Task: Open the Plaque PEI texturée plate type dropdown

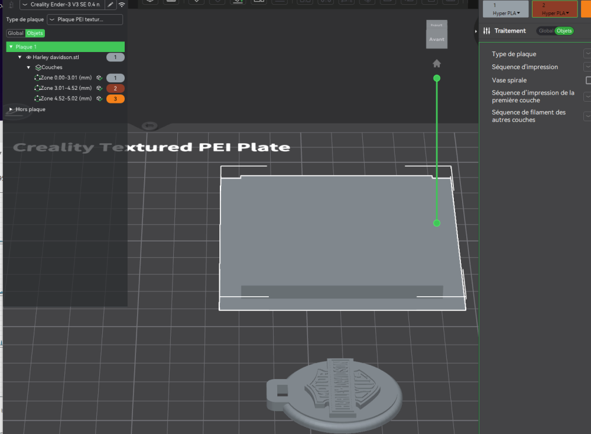Action: [85, 20]
